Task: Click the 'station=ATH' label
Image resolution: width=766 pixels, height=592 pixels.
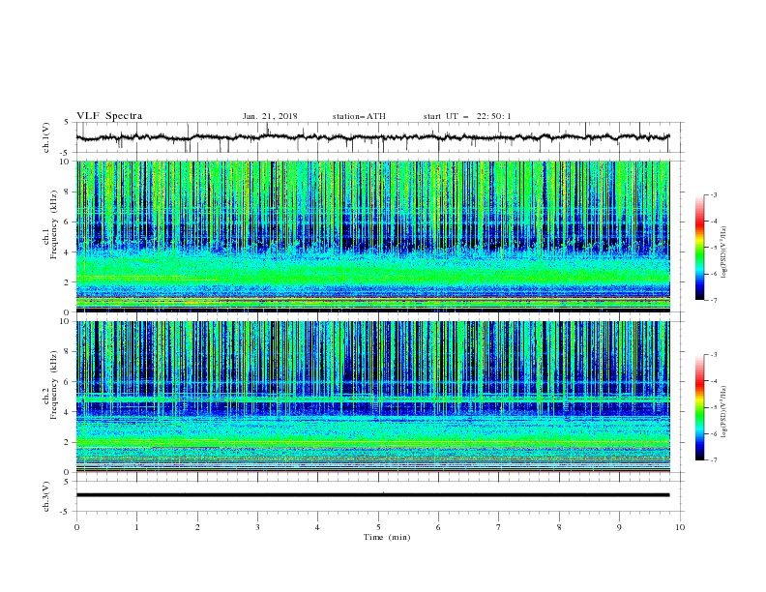Action: (359, 116)
